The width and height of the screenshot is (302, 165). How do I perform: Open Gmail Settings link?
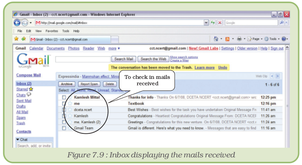(x=228, y=48)
